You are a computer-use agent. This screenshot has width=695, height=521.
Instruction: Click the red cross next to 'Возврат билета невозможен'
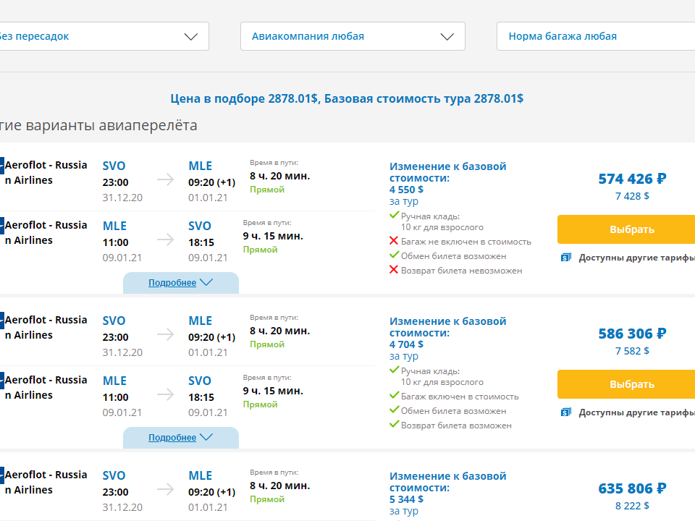coord(394,270)
